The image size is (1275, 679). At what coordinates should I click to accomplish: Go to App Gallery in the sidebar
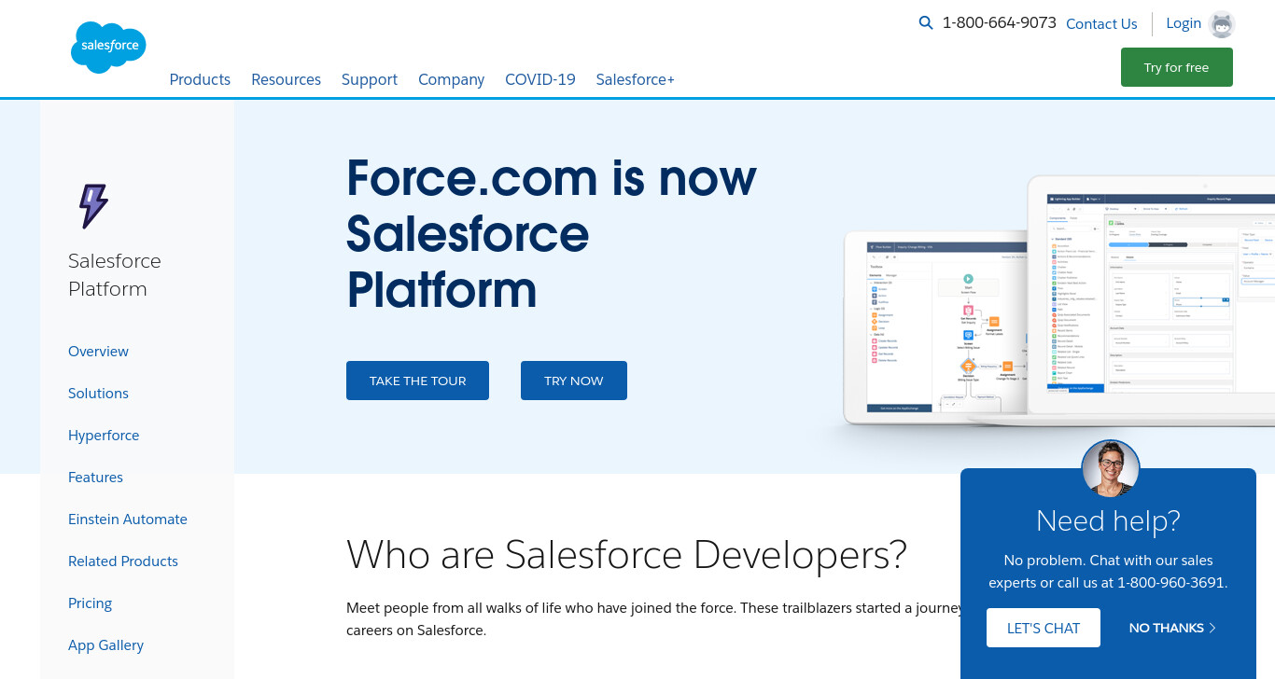(105, 645)
